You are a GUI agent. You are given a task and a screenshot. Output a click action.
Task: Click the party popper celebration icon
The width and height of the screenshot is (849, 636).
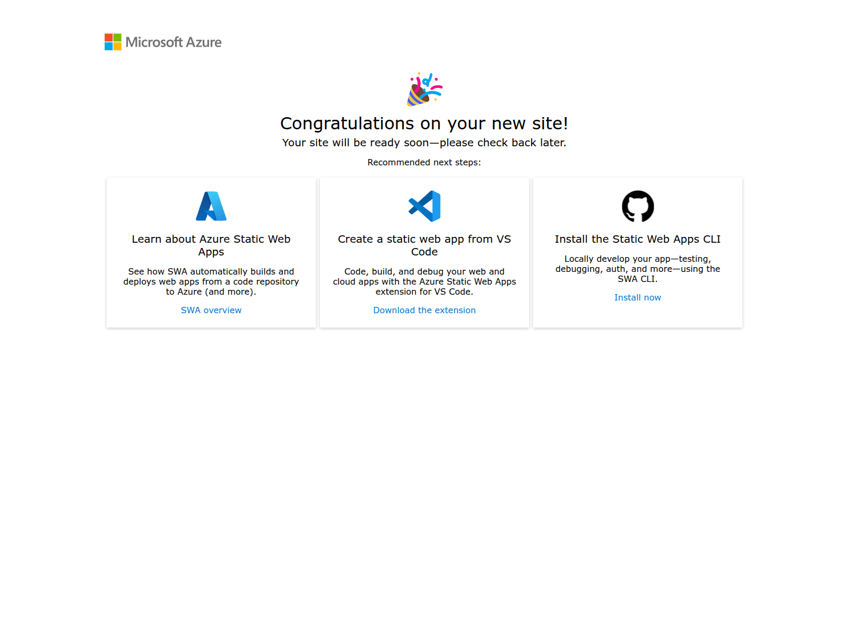click(x=424, y=90)
